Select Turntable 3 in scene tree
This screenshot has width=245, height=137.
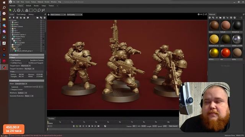click(x=18, y=38)
